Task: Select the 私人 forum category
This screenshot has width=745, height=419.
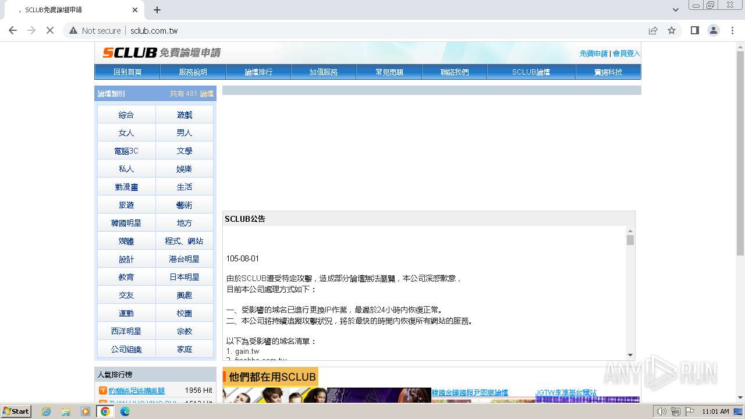Action: click(x=126, y=169)
